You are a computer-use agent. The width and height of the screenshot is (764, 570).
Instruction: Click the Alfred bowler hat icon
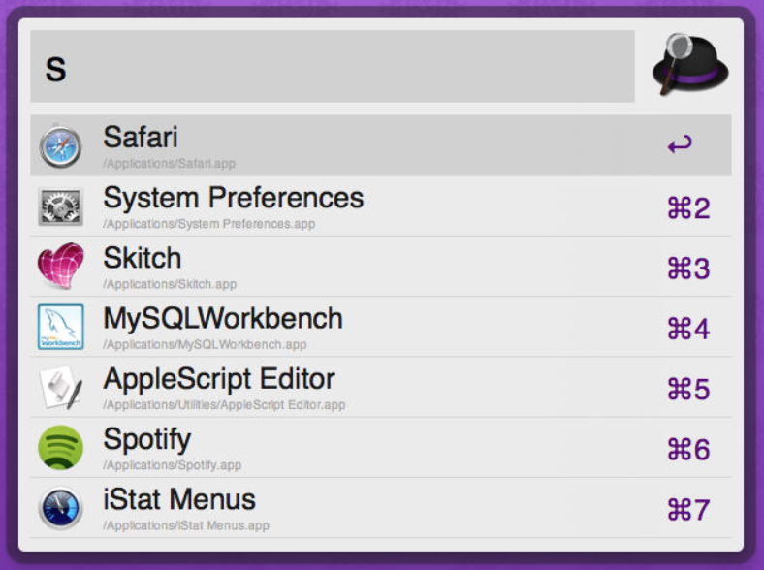689,65
